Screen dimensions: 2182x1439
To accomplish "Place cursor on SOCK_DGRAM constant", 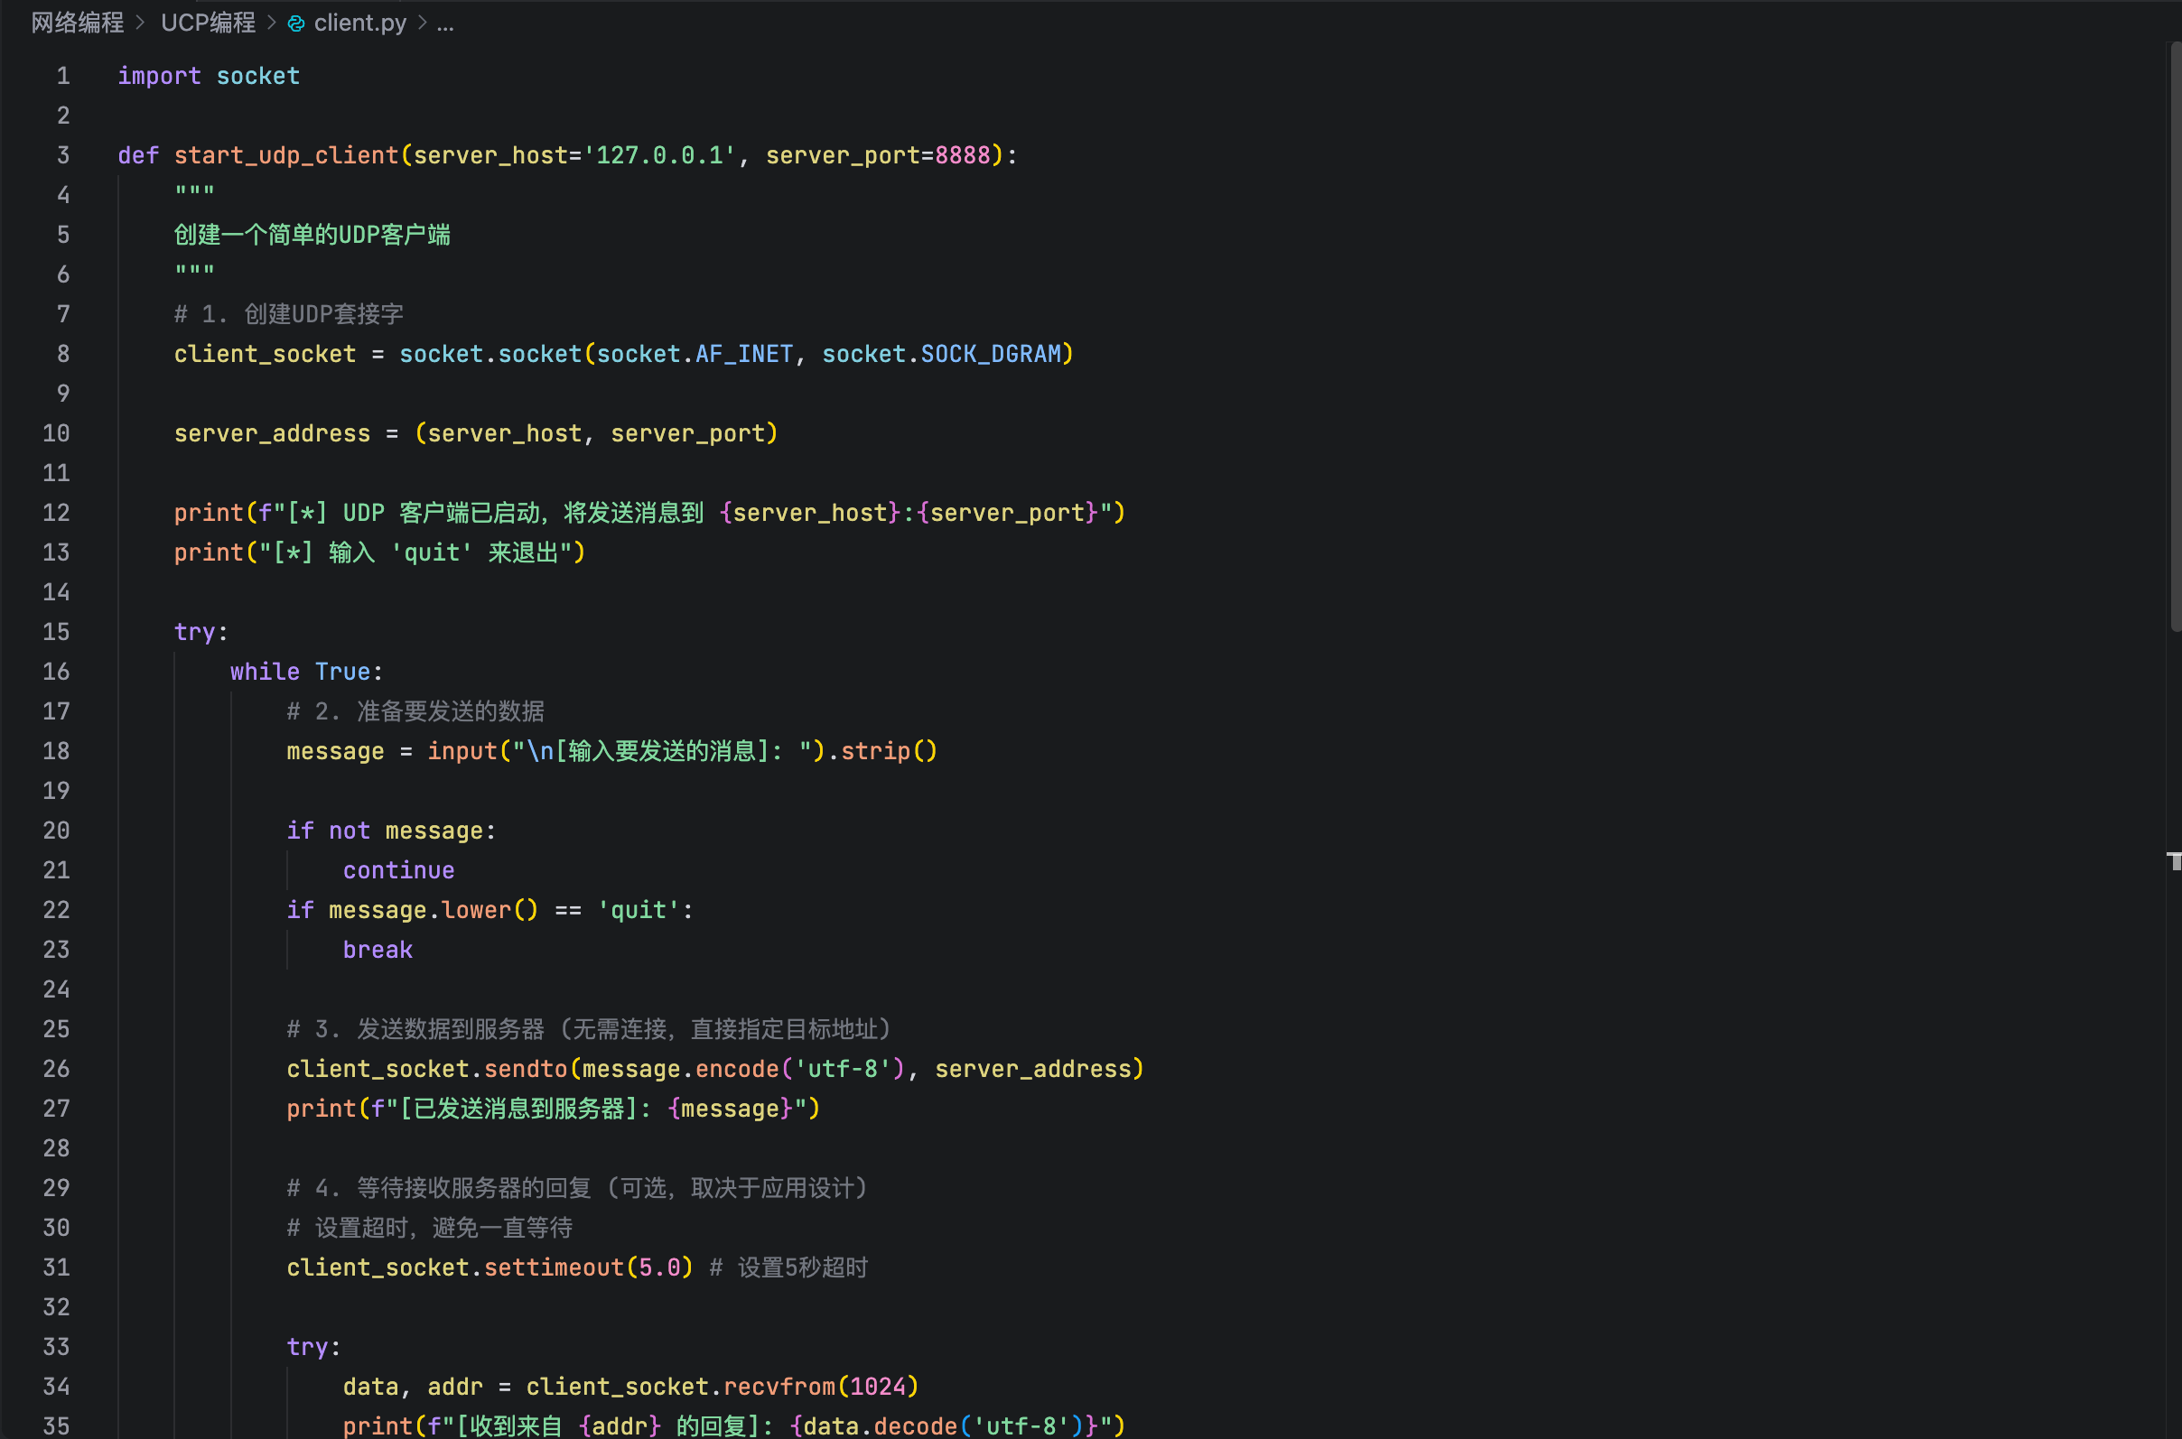I will [991, 354].
